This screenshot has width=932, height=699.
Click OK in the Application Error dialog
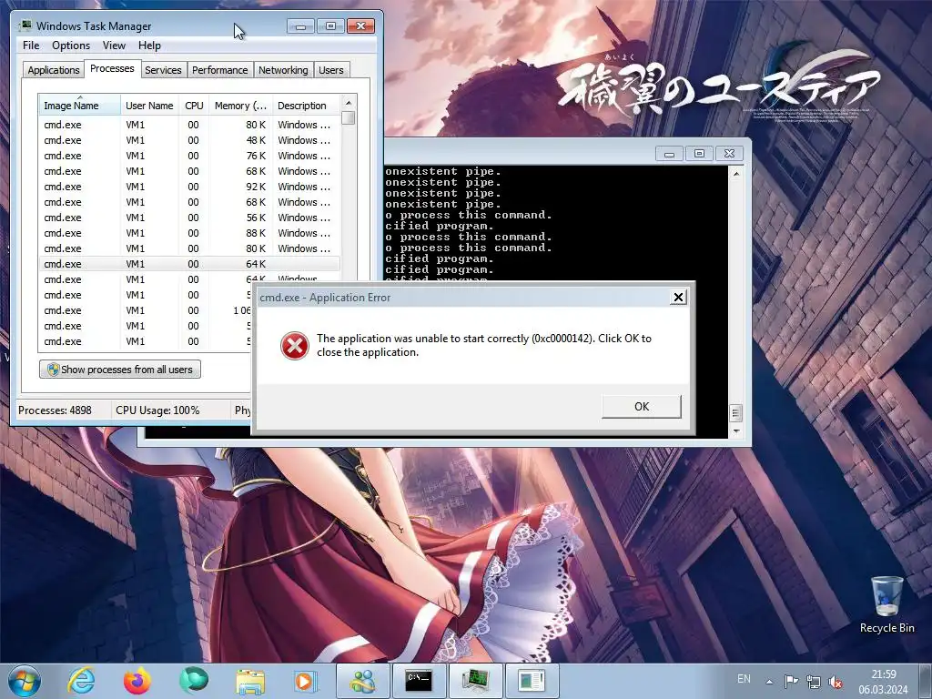click(642, 407)
